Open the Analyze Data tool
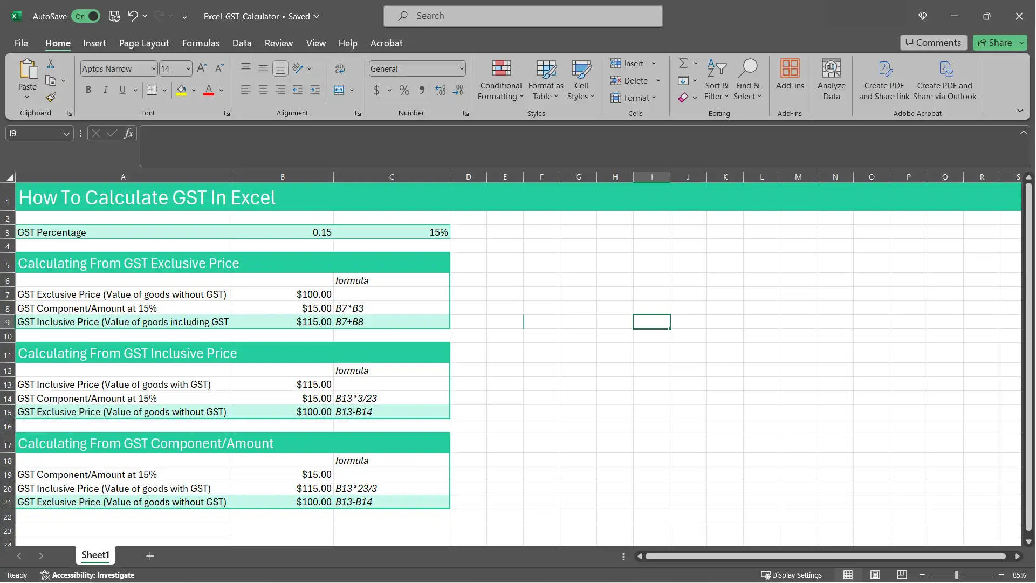This screenshot has width=1036, height=583. click(x=831, y=80)
